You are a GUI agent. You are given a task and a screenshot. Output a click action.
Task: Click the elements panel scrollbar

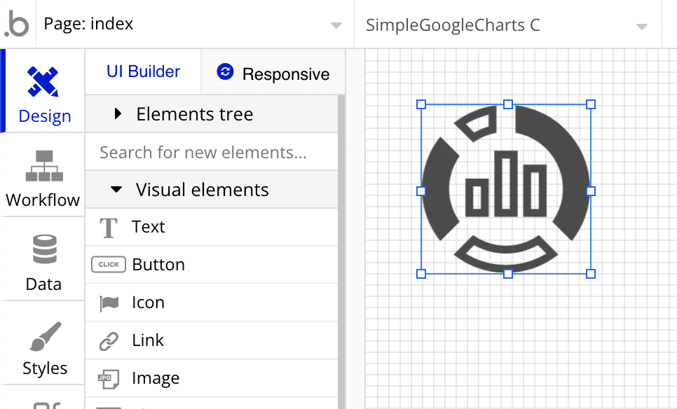341,245
